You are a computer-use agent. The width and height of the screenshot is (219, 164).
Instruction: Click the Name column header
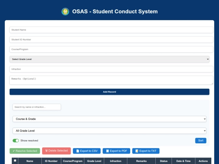point(30,161)
